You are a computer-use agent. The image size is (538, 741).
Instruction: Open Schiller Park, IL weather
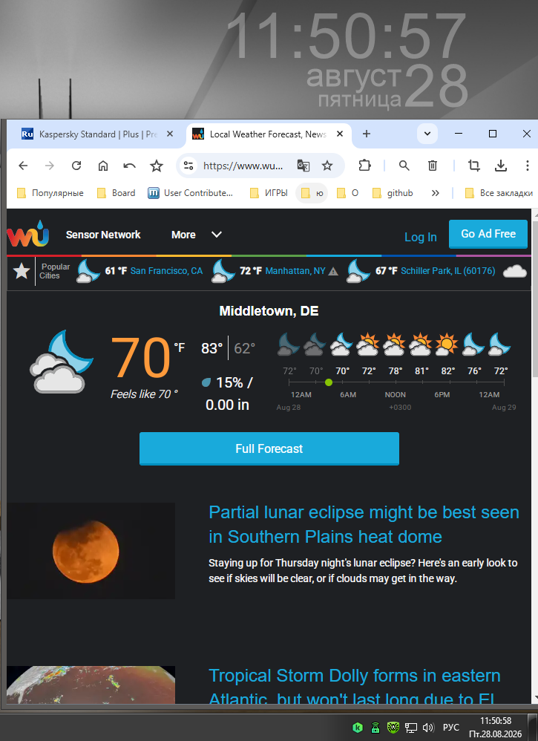pos(447,271)
